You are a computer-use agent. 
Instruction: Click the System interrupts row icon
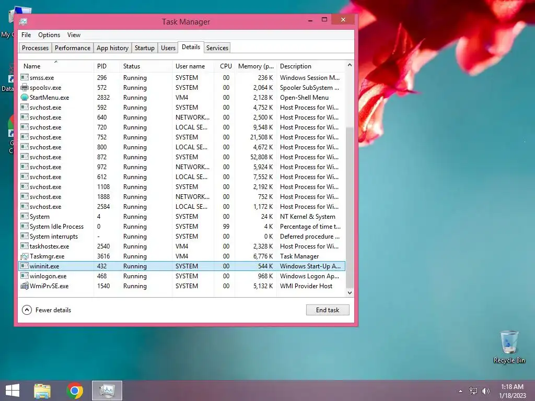click(24, 236)
